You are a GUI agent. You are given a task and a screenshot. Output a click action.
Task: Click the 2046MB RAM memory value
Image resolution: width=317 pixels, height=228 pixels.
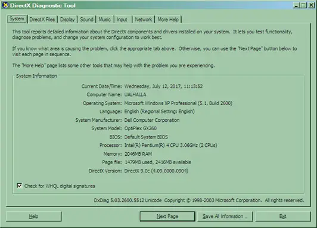138,154
